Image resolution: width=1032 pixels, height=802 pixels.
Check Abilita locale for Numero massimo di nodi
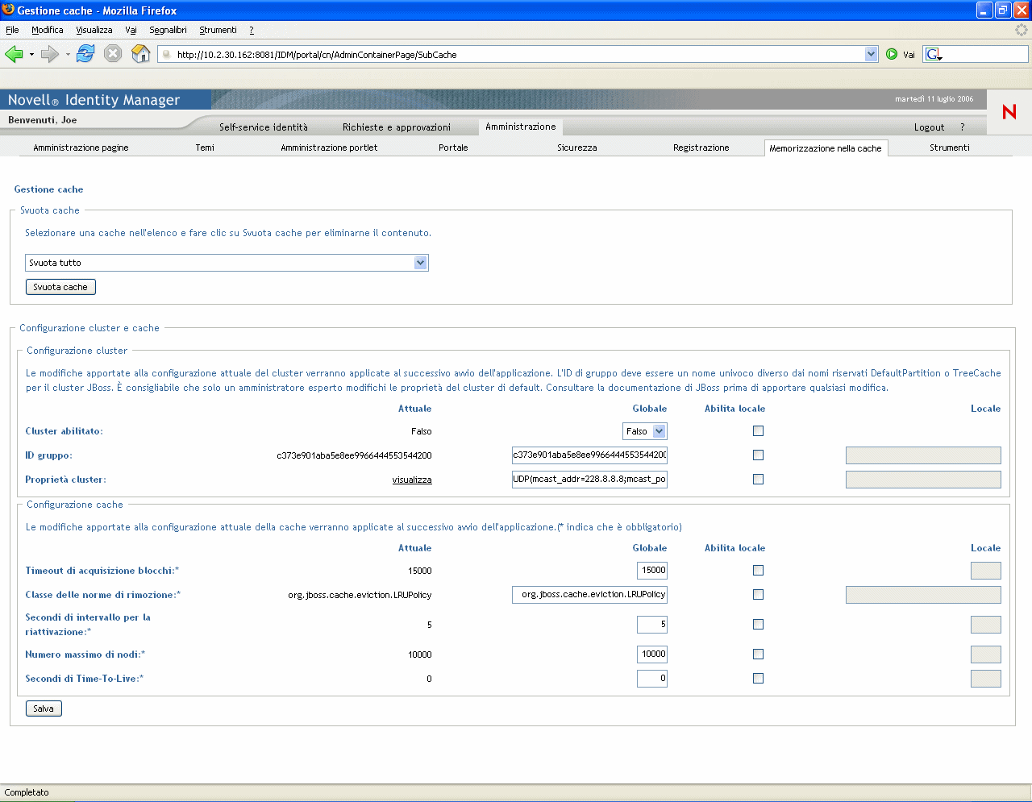758,654
